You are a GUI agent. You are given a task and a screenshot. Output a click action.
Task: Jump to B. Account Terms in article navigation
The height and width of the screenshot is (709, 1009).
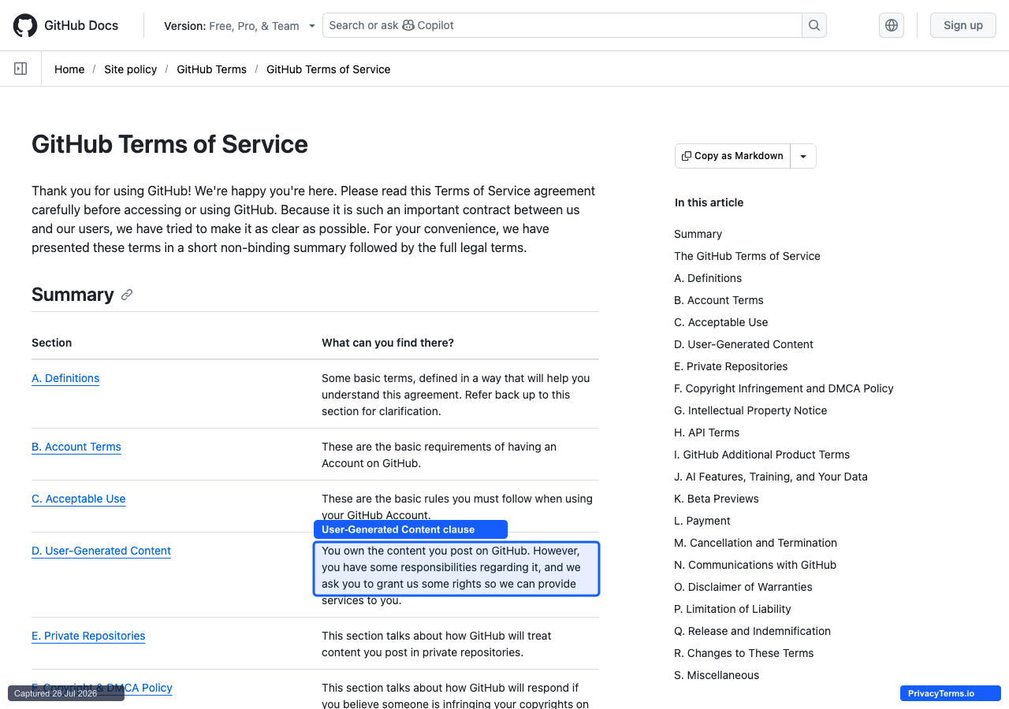point(719,300)
